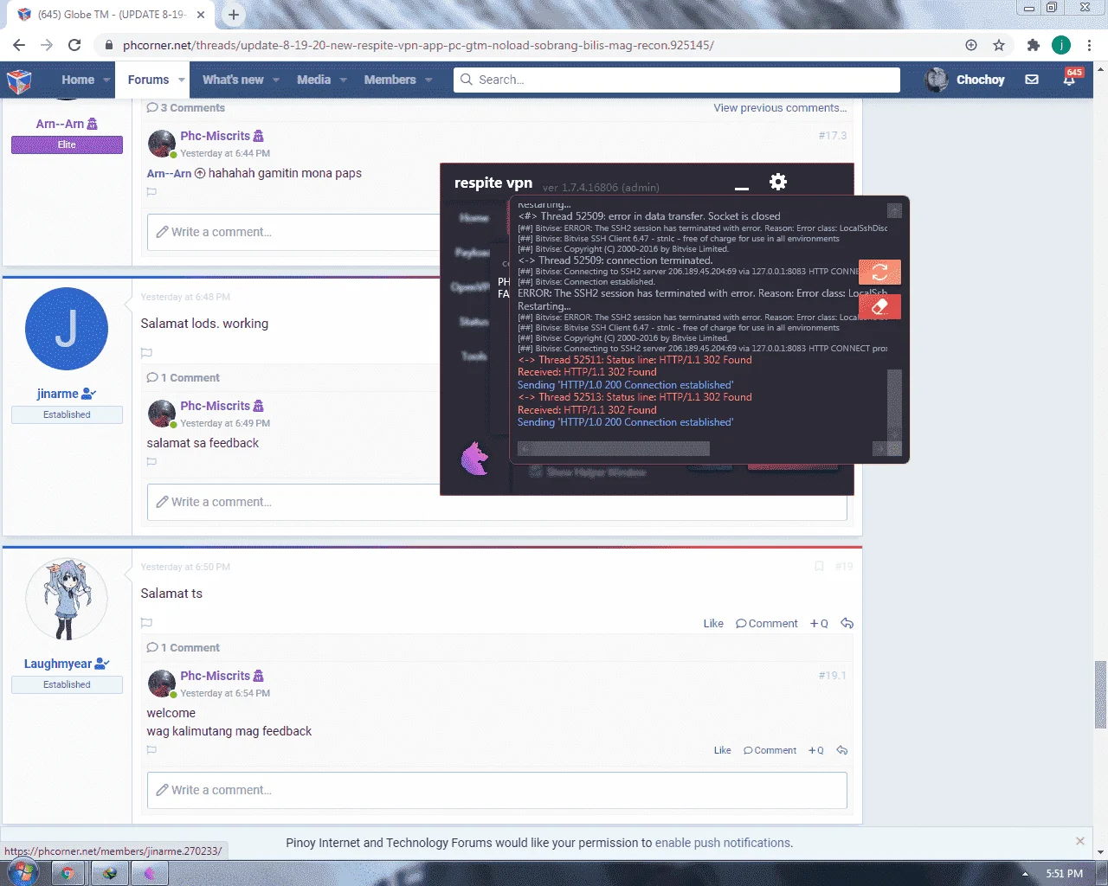Viewport: 1108px width, 886px height.
Task: Open the Arn--Arn username link in sidebar
Action: tap(60, 124)
